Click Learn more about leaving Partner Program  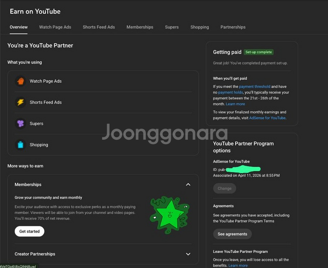(x=238, y=265)
